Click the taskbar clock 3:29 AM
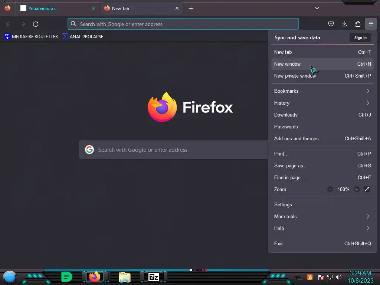 tap(360, 273)
